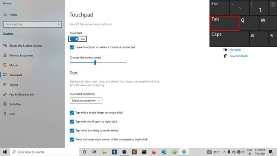Viewport: 277px width, 156px height.
Task: Click Type here to search box
Action: [x=45, y=152]
